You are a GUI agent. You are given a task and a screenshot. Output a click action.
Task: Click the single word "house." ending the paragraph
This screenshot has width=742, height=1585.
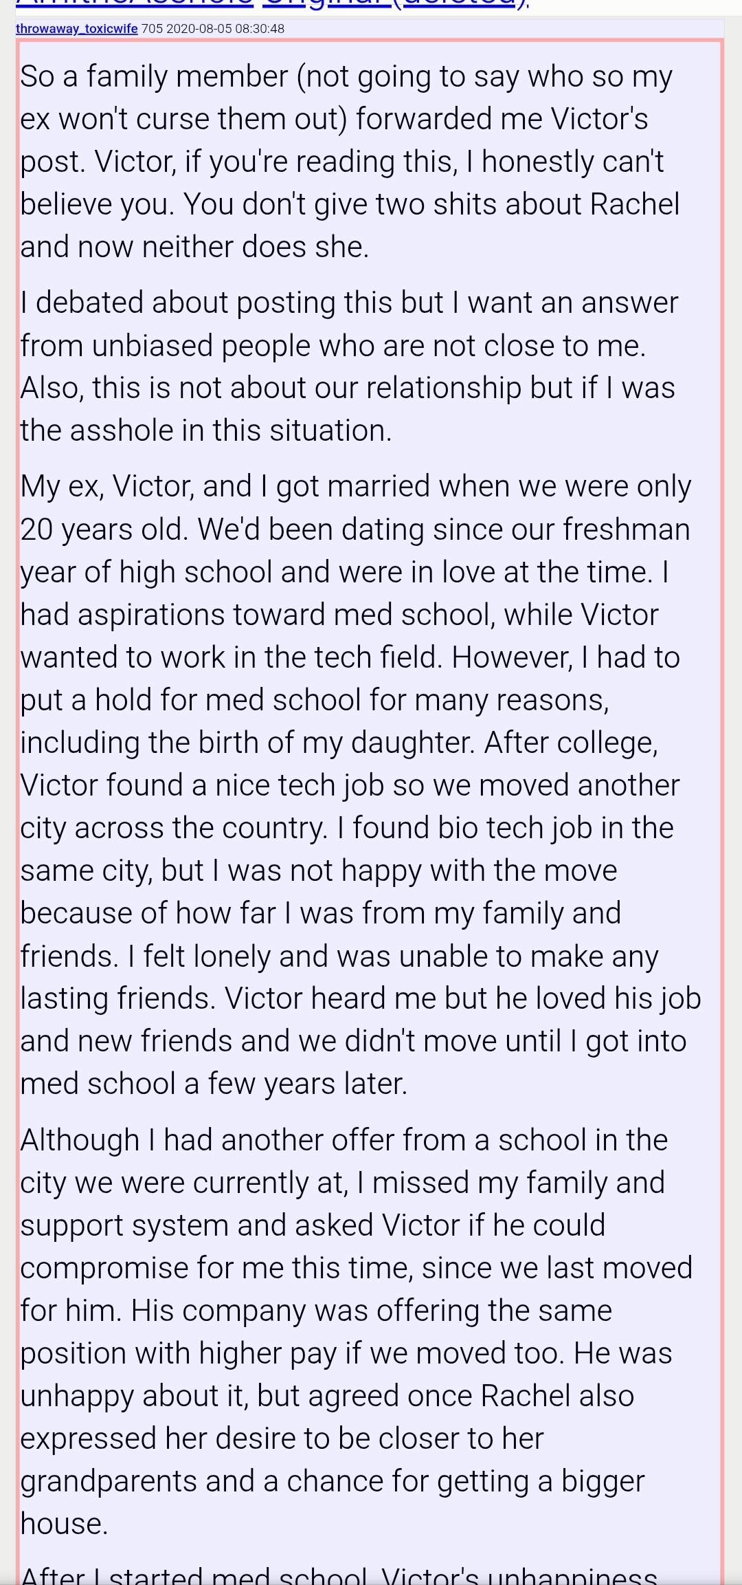coord(65,1524)
